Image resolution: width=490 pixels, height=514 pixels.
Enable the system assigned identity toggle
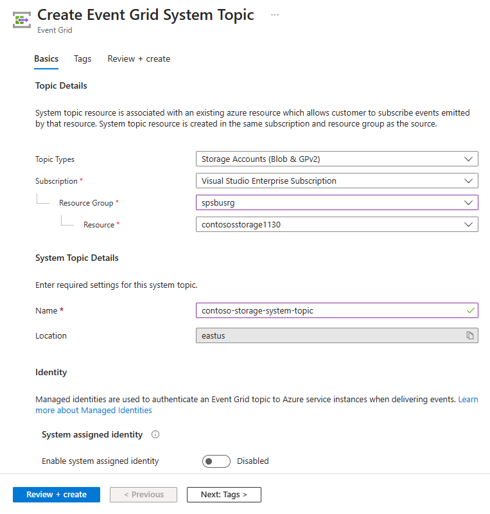coord(216,461)
